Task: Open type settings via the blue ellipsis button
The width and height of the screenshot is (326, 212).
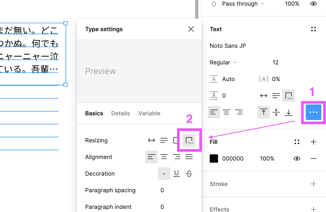Action: click(x=314, y=112)
